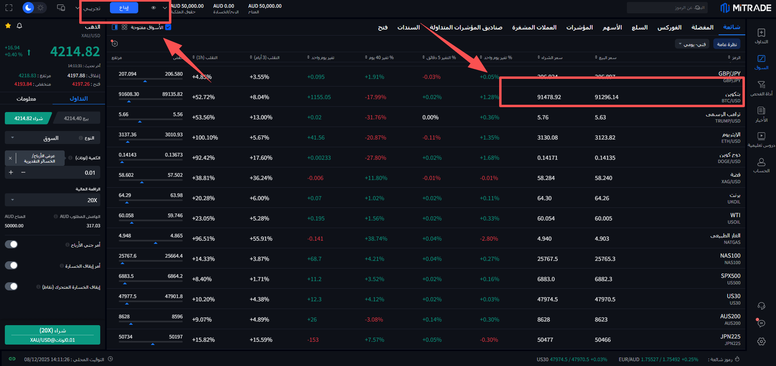The width and height of the screenshot is (776, 366).
Task: Enable the Stop Loss (أمر إيقاف الخسارة) switch
Action: [x=11, y=265]
